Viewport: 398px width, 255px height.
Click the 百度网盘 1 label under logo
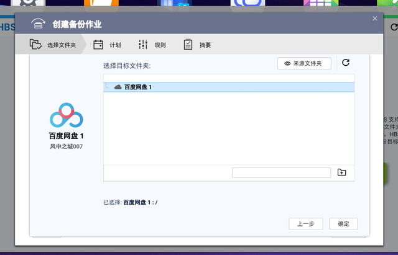67,136
